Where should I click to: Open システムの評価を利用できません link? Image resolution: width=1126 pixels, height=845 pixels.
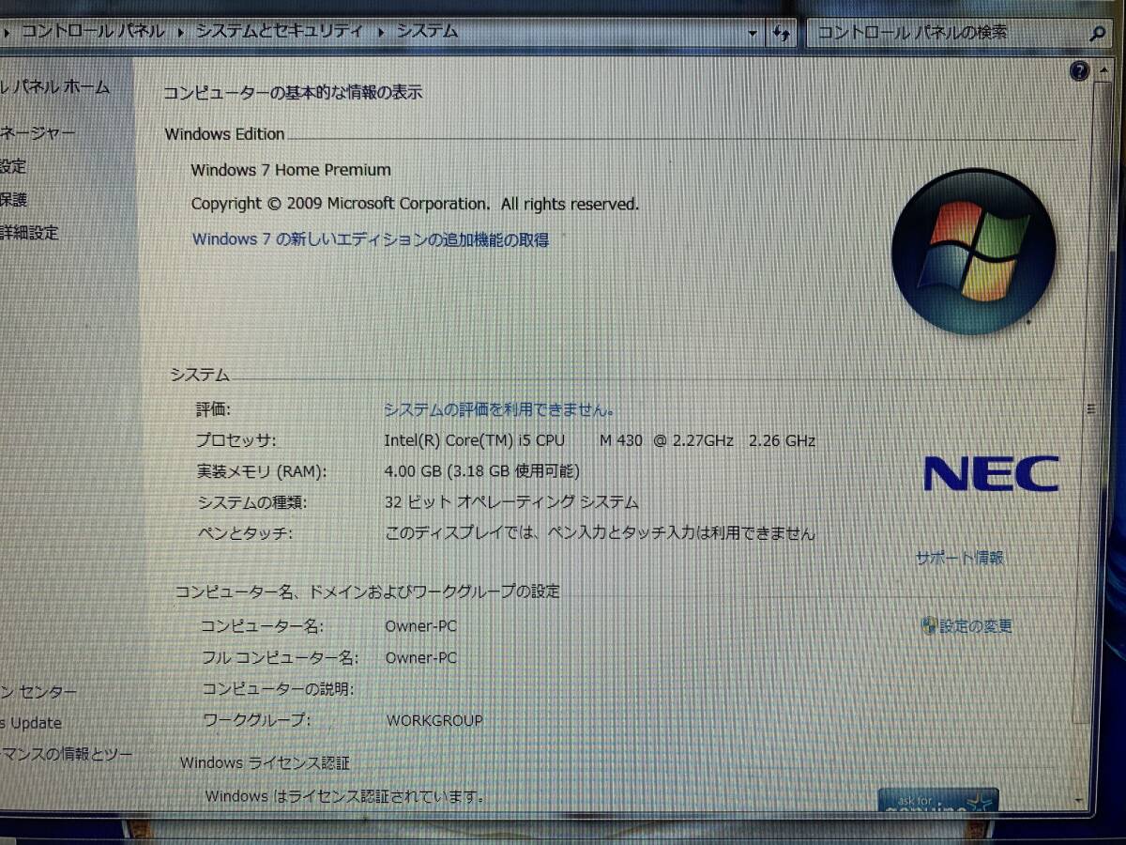click(499, 409)
